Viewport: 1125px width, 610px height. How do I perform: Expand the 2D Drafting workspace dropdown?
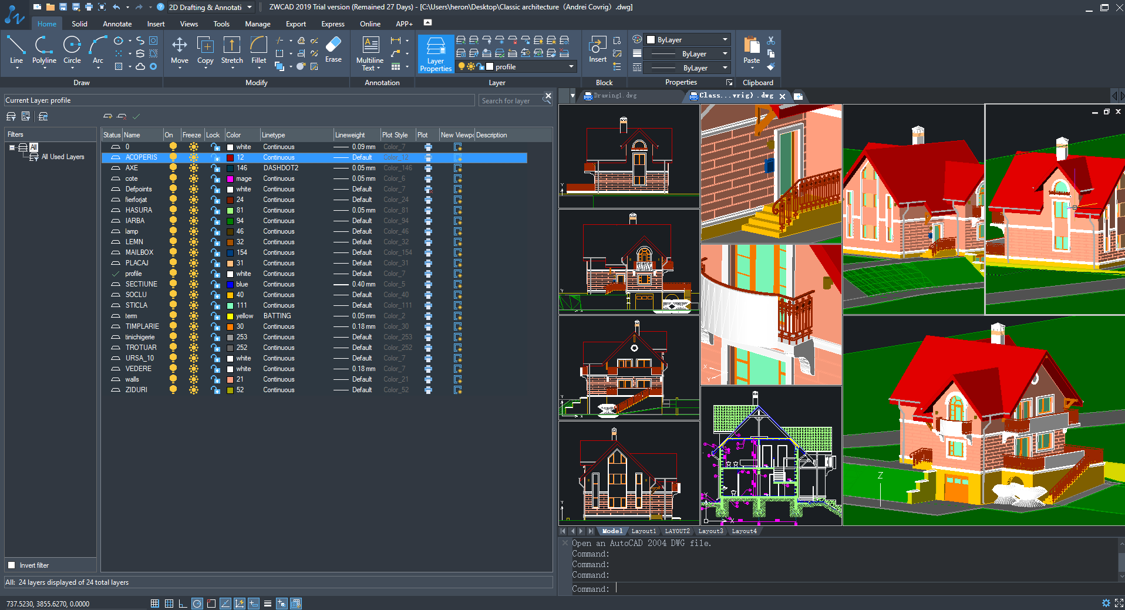250,7
